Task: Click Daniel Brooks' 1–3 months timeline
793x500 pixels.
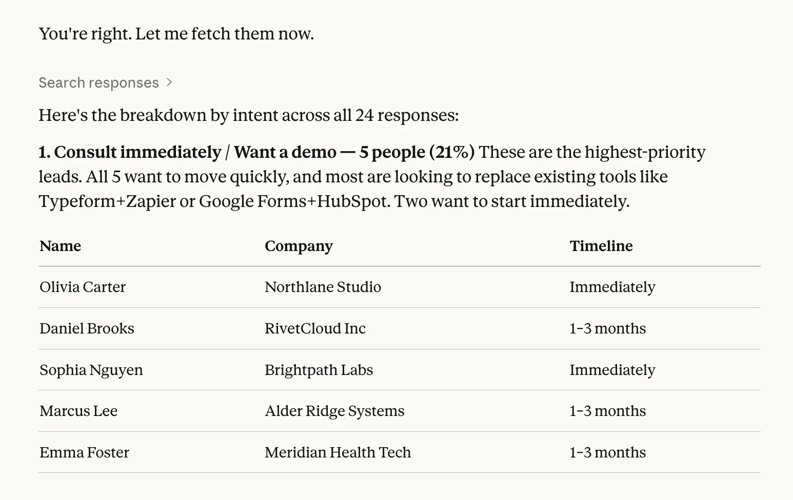Action: point(607,328)
